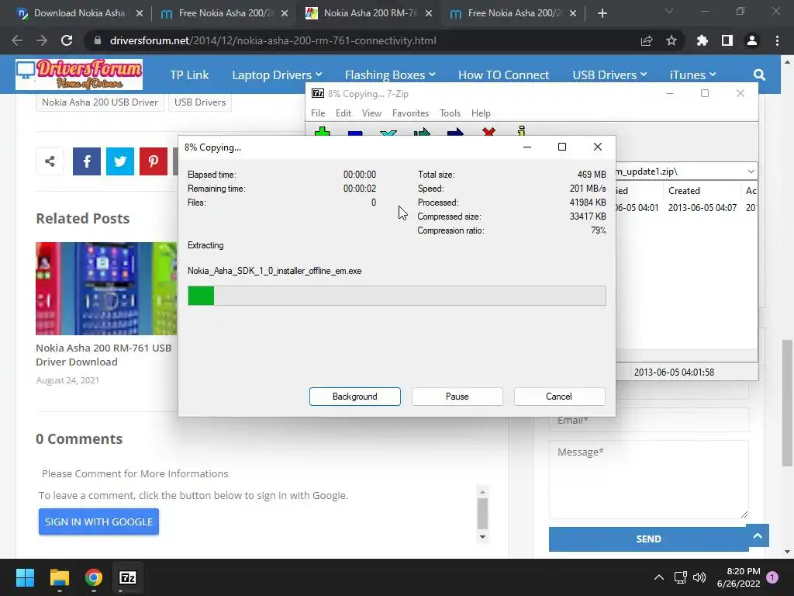Open Chrome three-dot menu
The width and height of the screenshot is (794, 596).
point(777,40)
